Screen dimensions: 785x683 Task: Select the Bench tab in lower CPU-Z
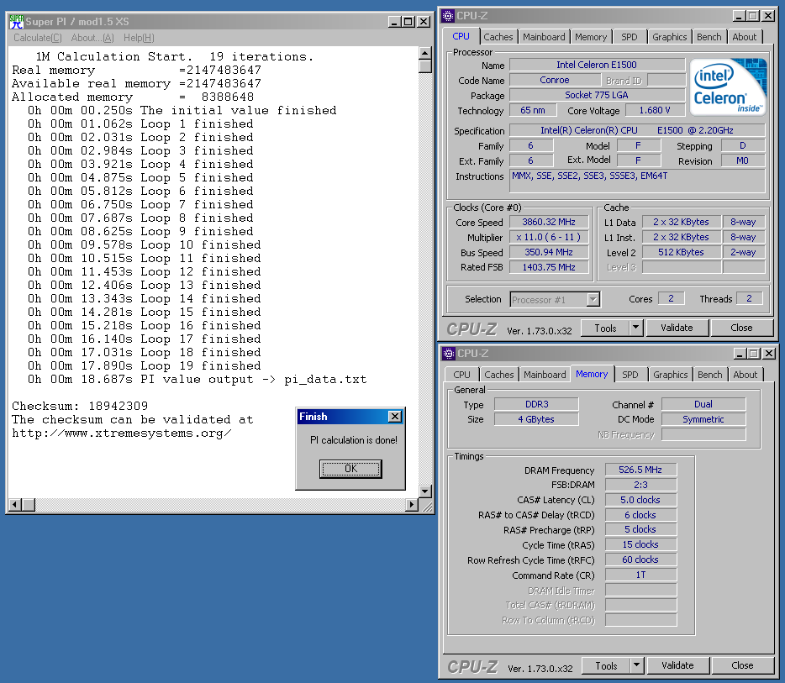coord(710,375)
